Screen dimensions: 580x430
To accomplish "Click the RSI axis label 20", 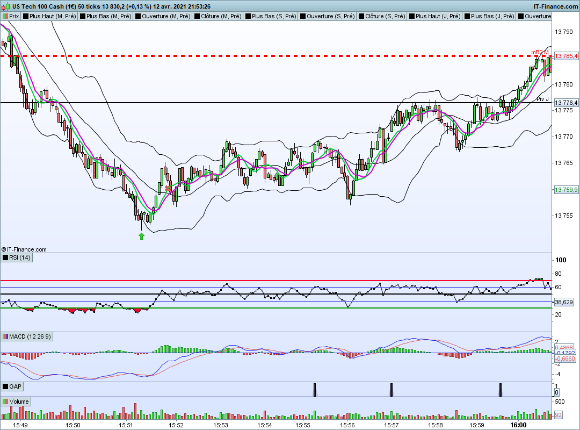I will click(x=558, y=314).
